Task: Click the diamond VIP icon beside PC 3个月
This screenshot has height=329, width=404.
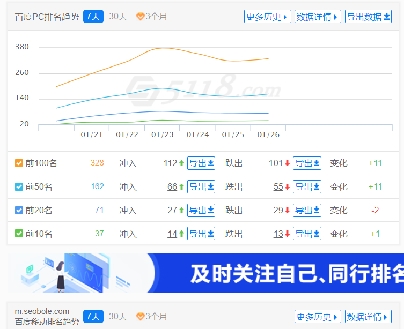Action: tap(140, 17)
